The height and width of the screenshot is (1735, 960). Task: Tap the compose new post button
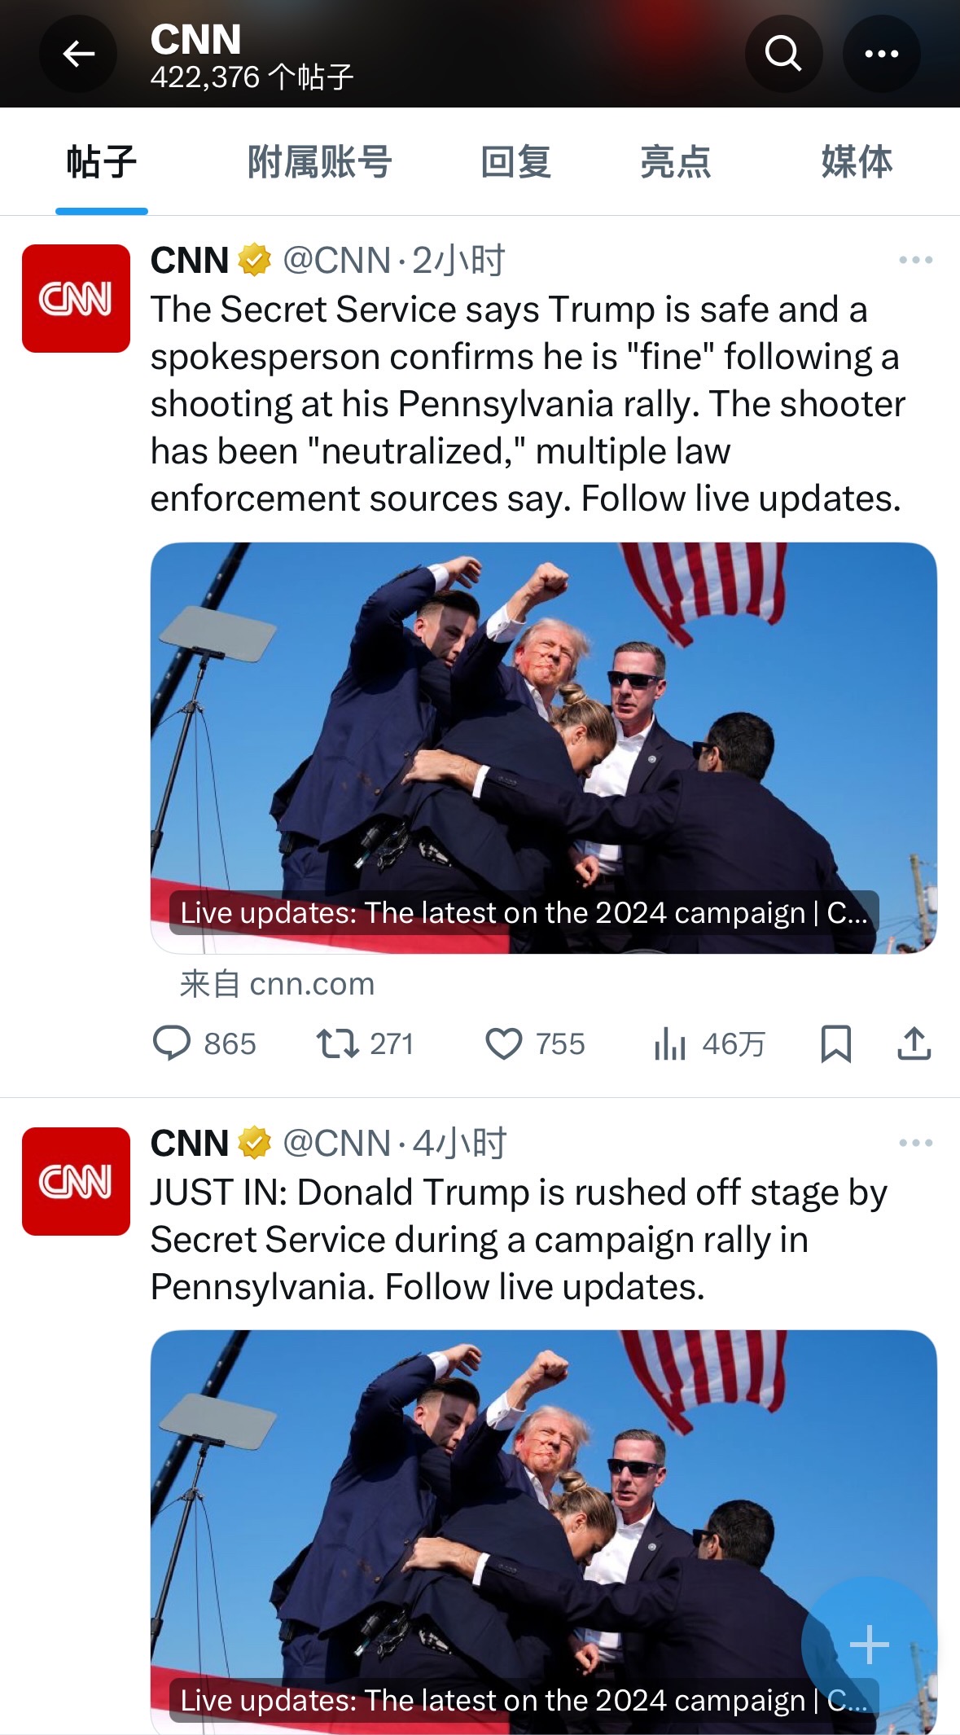click(x=869, y=1644)
